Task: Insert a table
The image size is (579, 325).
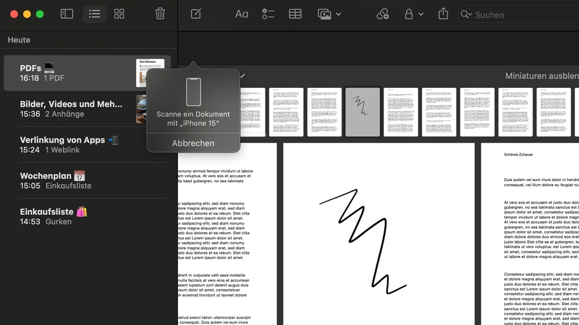Action: [x=295, y=14]
